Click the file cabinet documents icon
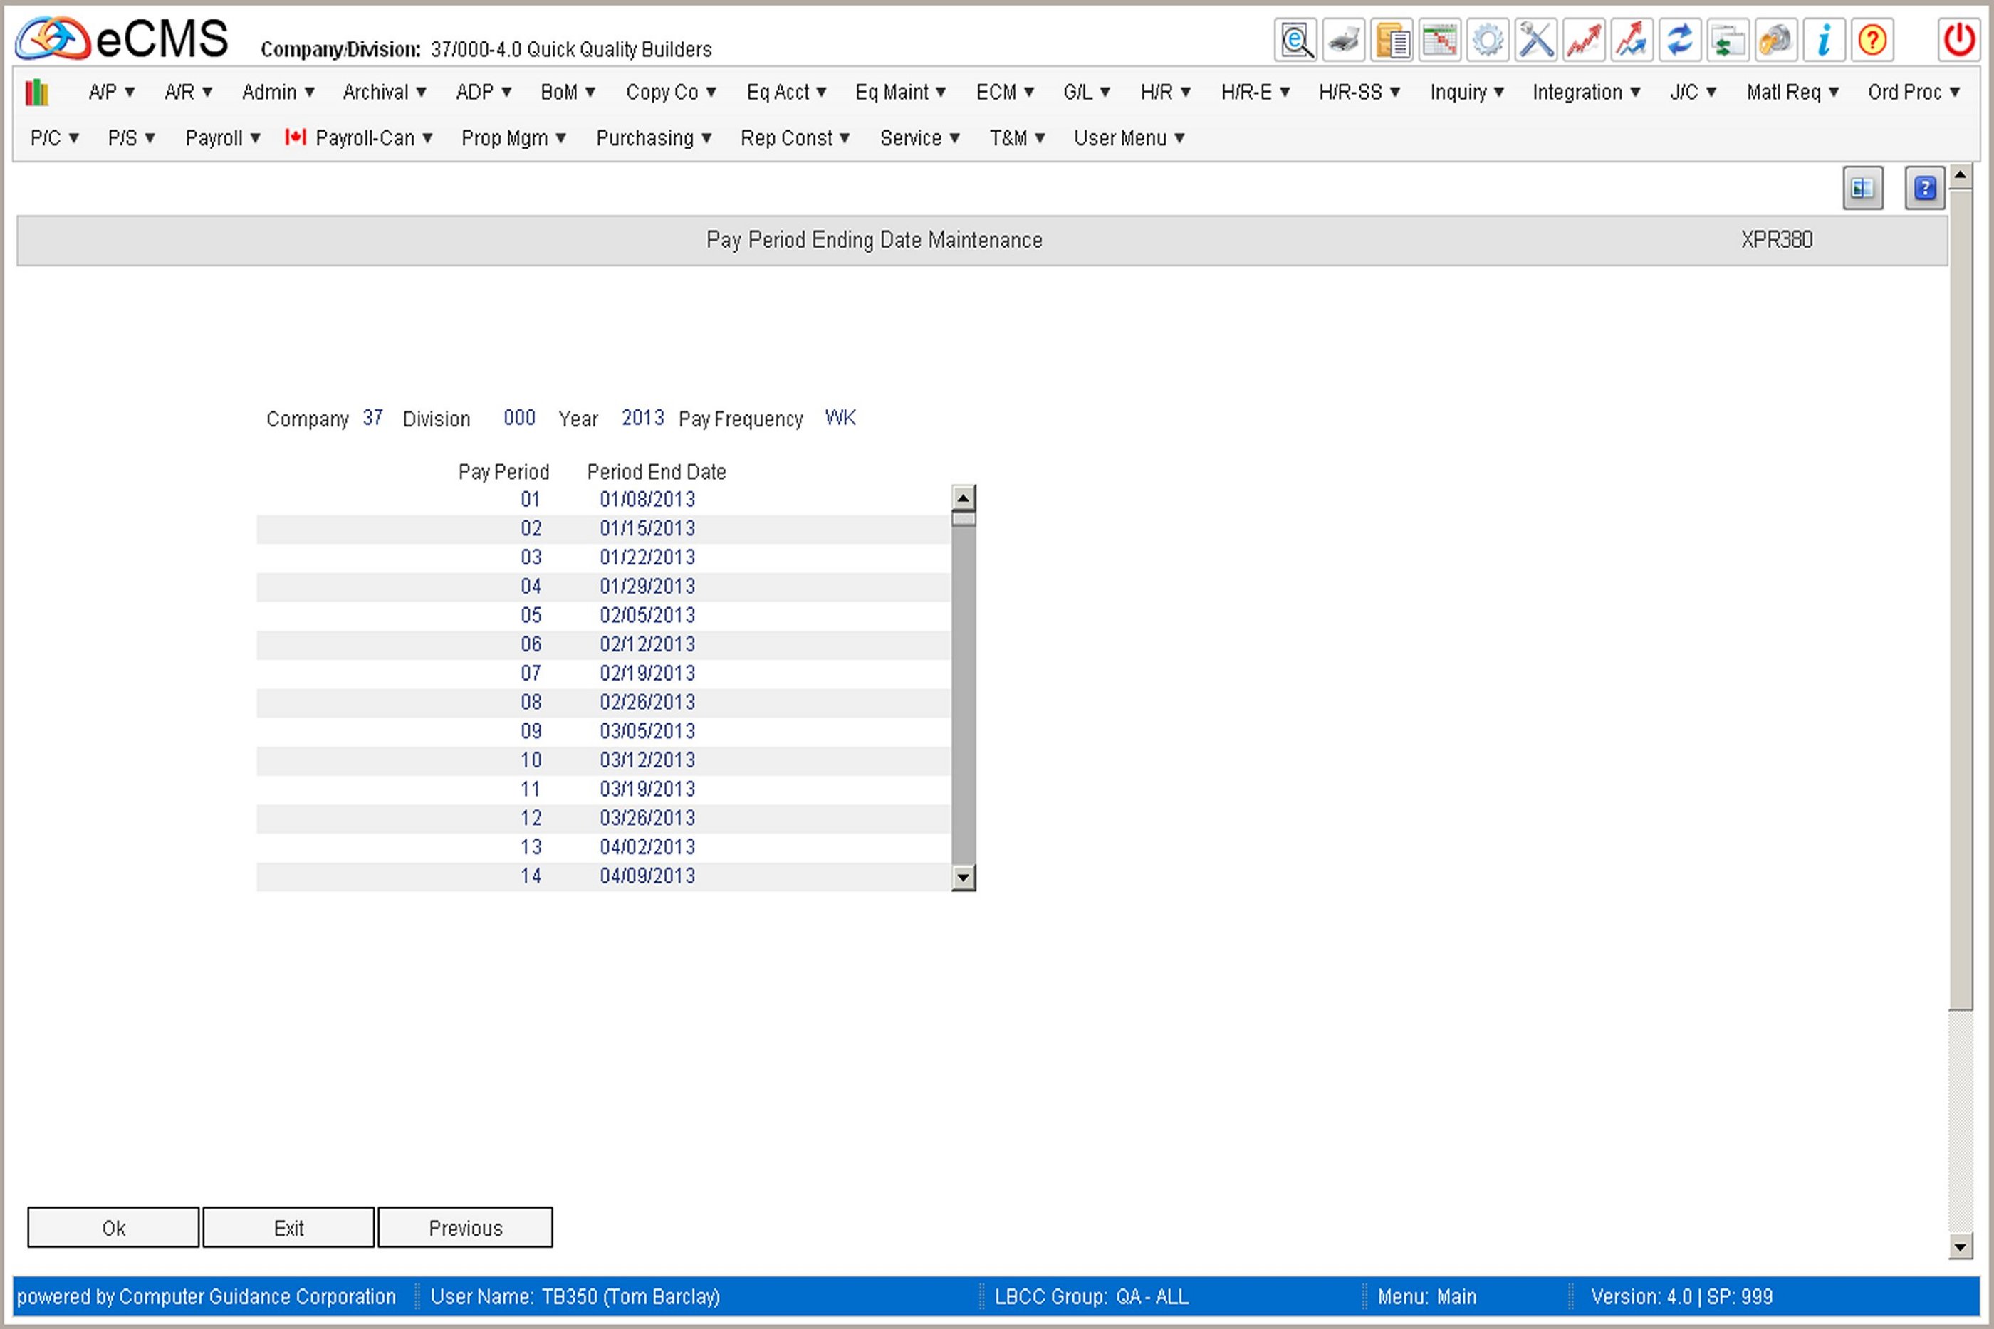Viewport: 1994px width, 1329px height. point(1392,40)
